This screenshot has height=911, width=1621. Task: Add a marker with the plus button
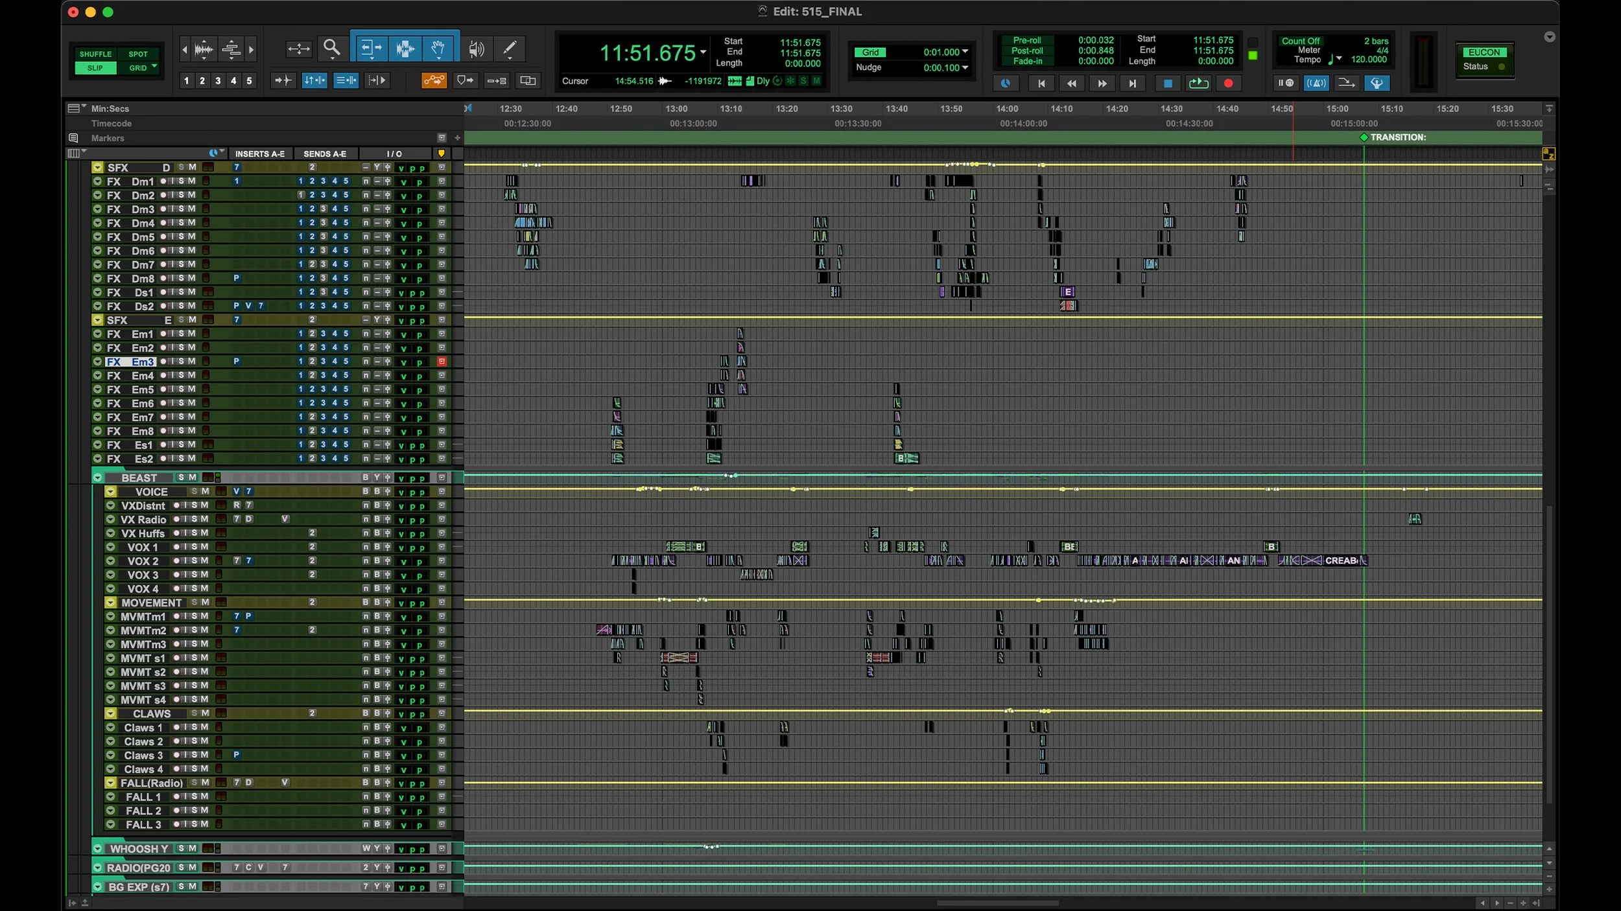point(457,138)
